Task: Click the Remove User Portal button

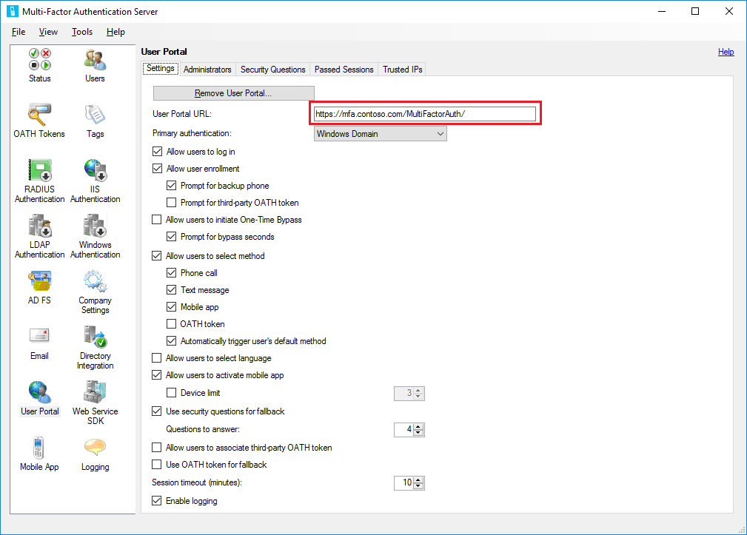Action: pyautogui.click(x=233, y=92)
